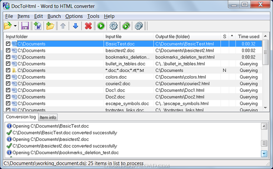Uncheck the BasicTest.doc row checkbox
Viewport: 273px width, 169px height.
pyautogui.click(x=8, y=44)
